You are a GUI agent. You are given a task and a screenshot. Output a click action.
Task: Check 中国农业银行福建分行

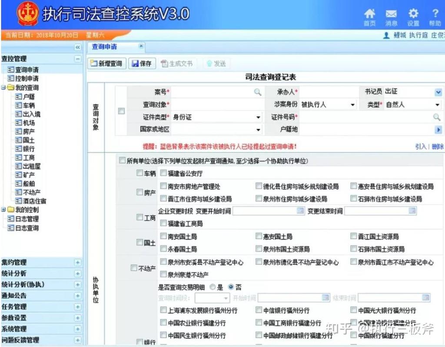click(x=163, y=322)
